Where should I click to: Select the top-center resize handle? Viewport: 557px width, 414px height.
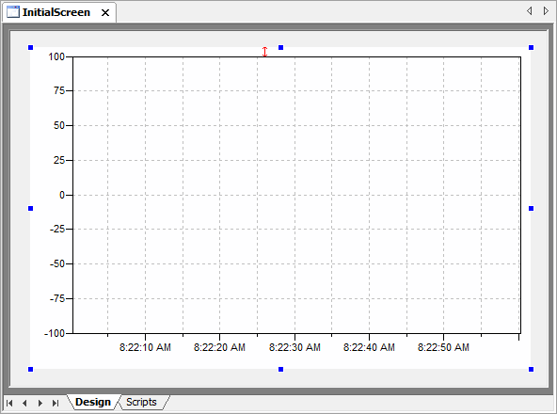280,47
